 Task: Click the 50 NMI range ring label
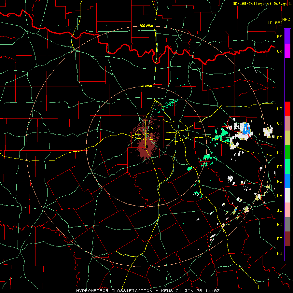click(x=146, y=86)
